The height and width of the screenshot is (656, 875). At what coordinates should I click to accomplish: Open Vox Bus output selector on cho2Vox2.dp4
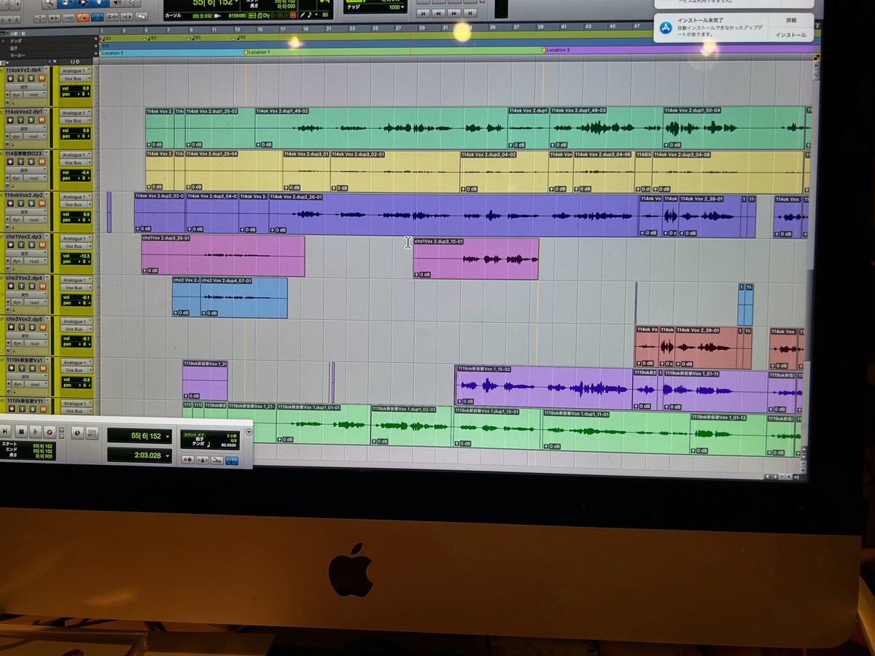coord(76,288)
